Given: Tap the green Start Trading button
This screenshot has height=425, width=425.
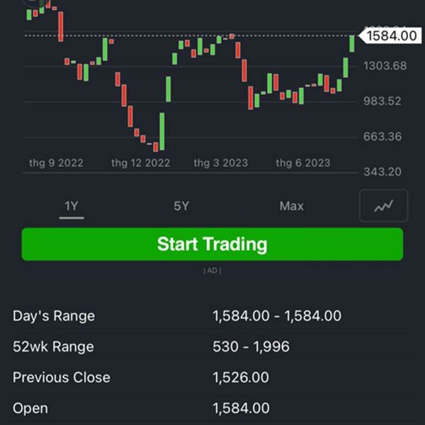Looking at the screenshot, I should (212, 244).
